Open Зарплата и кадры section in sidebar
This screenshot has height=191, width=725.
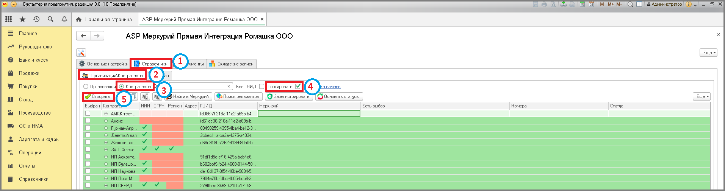point(39,139)
